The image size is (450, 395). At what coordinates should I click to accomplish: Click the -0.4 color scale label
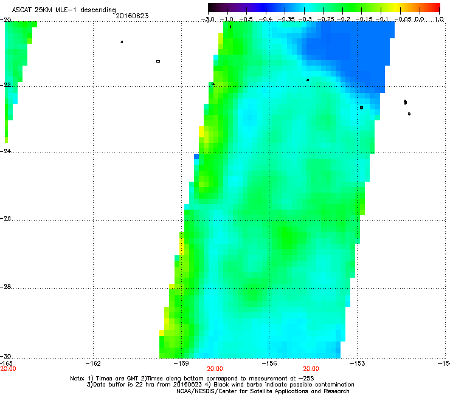(x=266, y=19)
